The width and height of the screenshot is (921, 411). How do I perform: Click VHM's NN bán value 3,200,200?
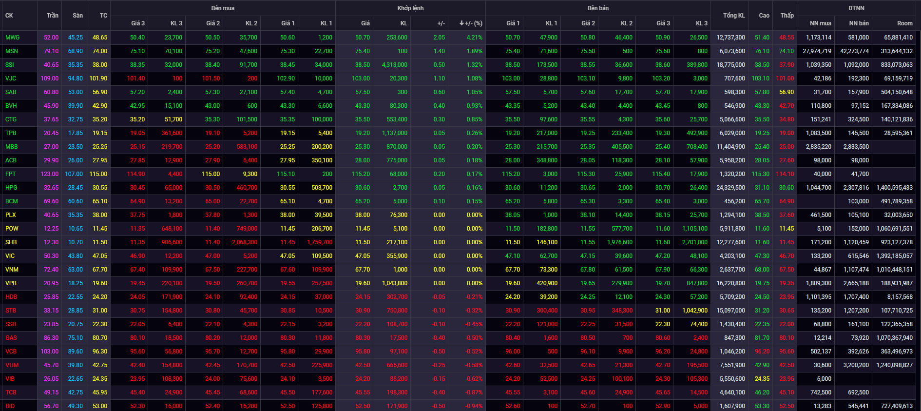[x=856, y=365]
